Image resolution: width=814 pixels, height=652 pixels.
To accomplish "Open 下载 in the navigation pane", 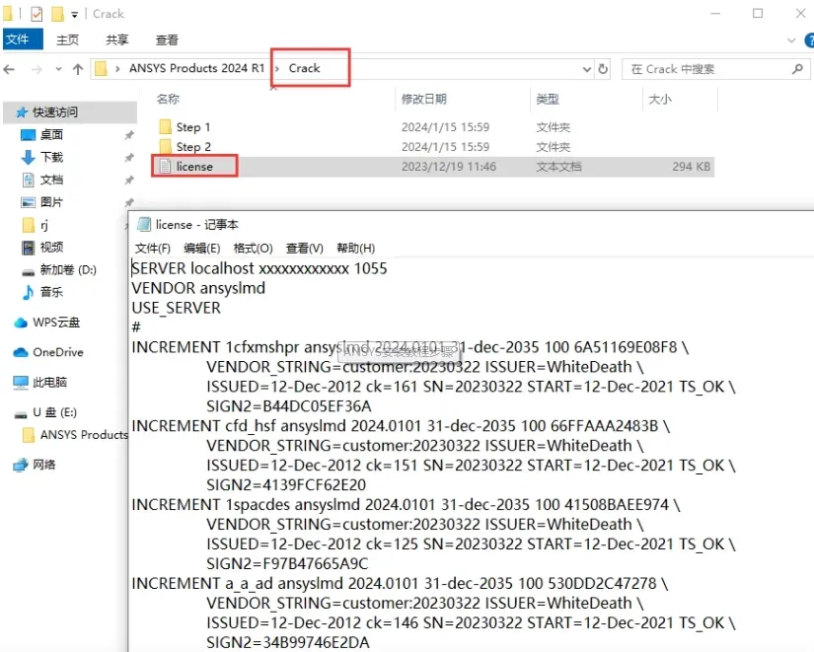I will 51,157.
